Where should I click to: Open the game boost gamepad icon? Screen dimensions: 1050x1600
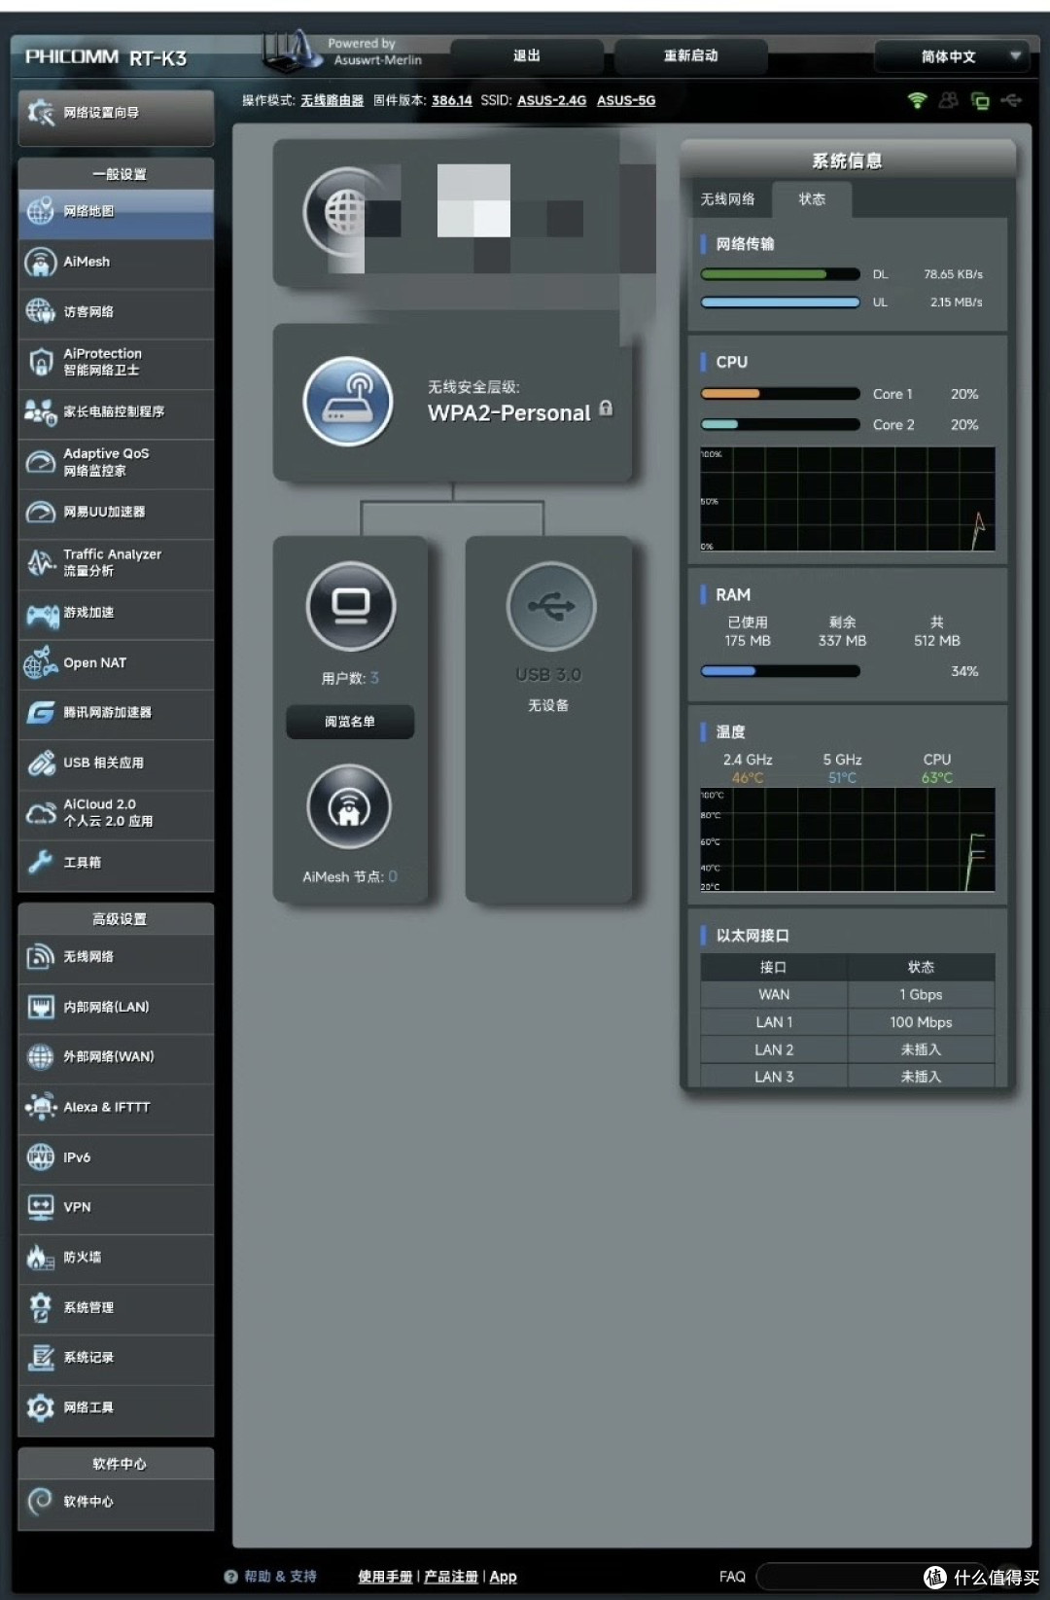(41, 613)
